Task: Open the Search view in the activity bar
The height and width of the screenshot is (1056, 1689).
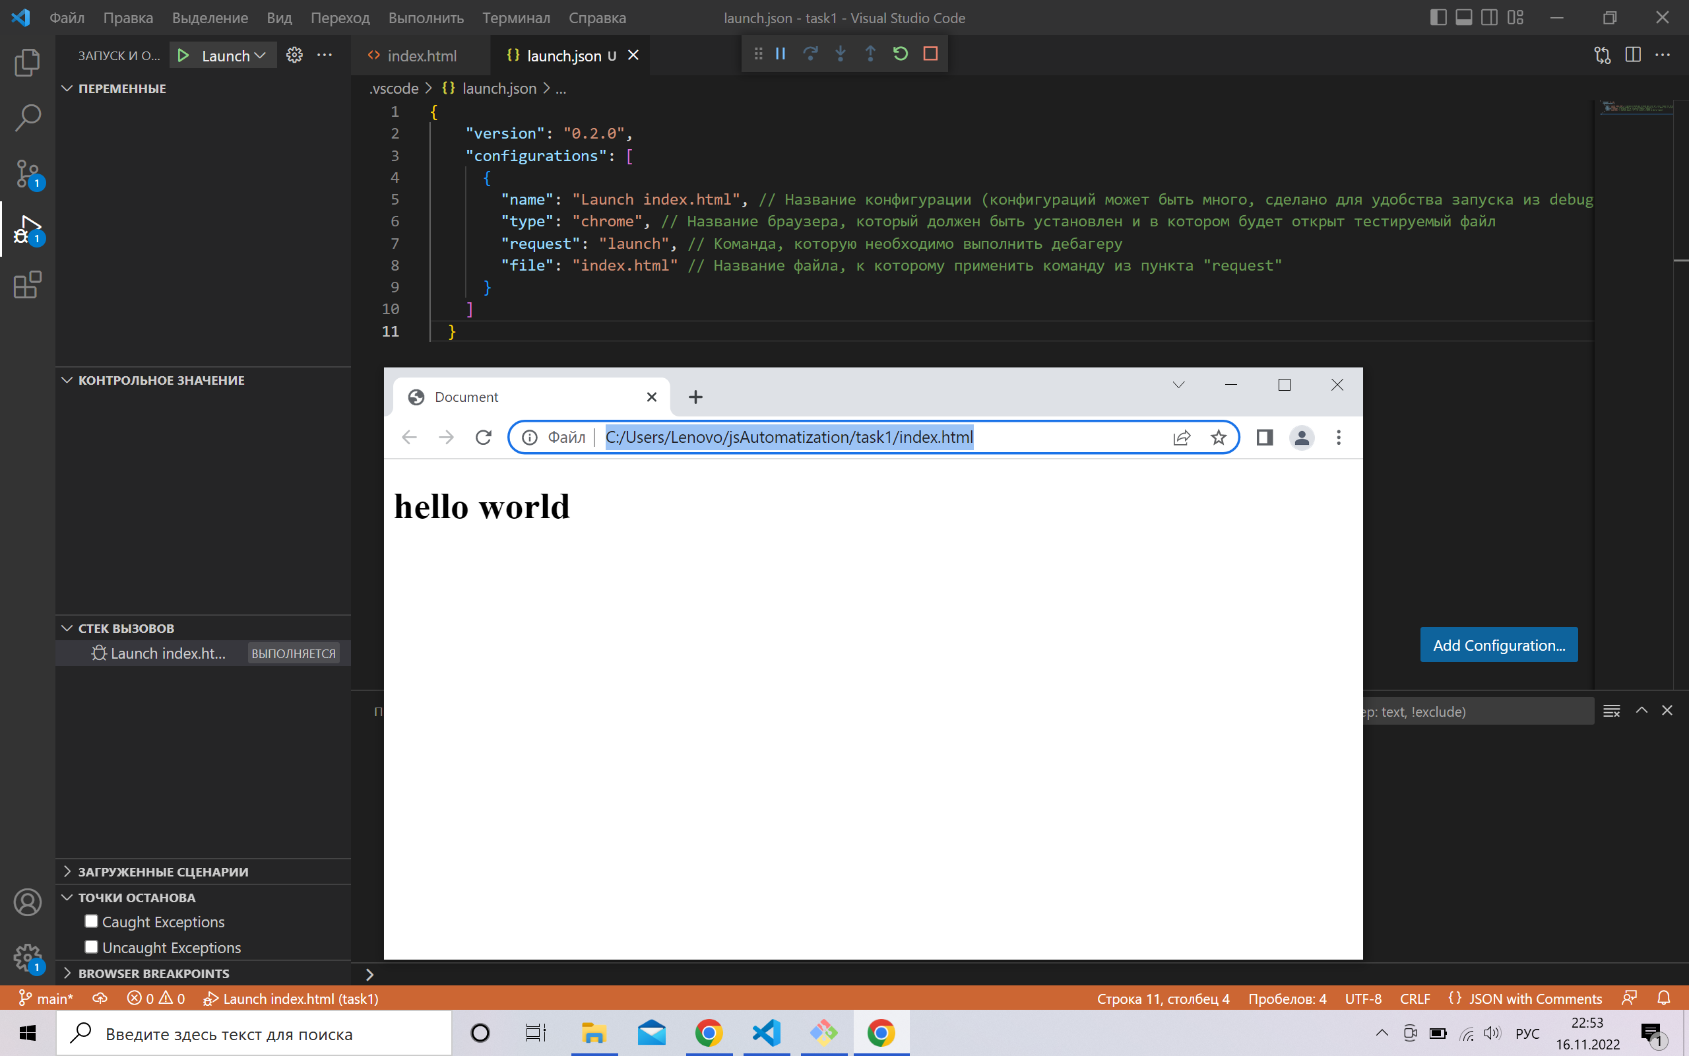Action: tap(27, 117)
